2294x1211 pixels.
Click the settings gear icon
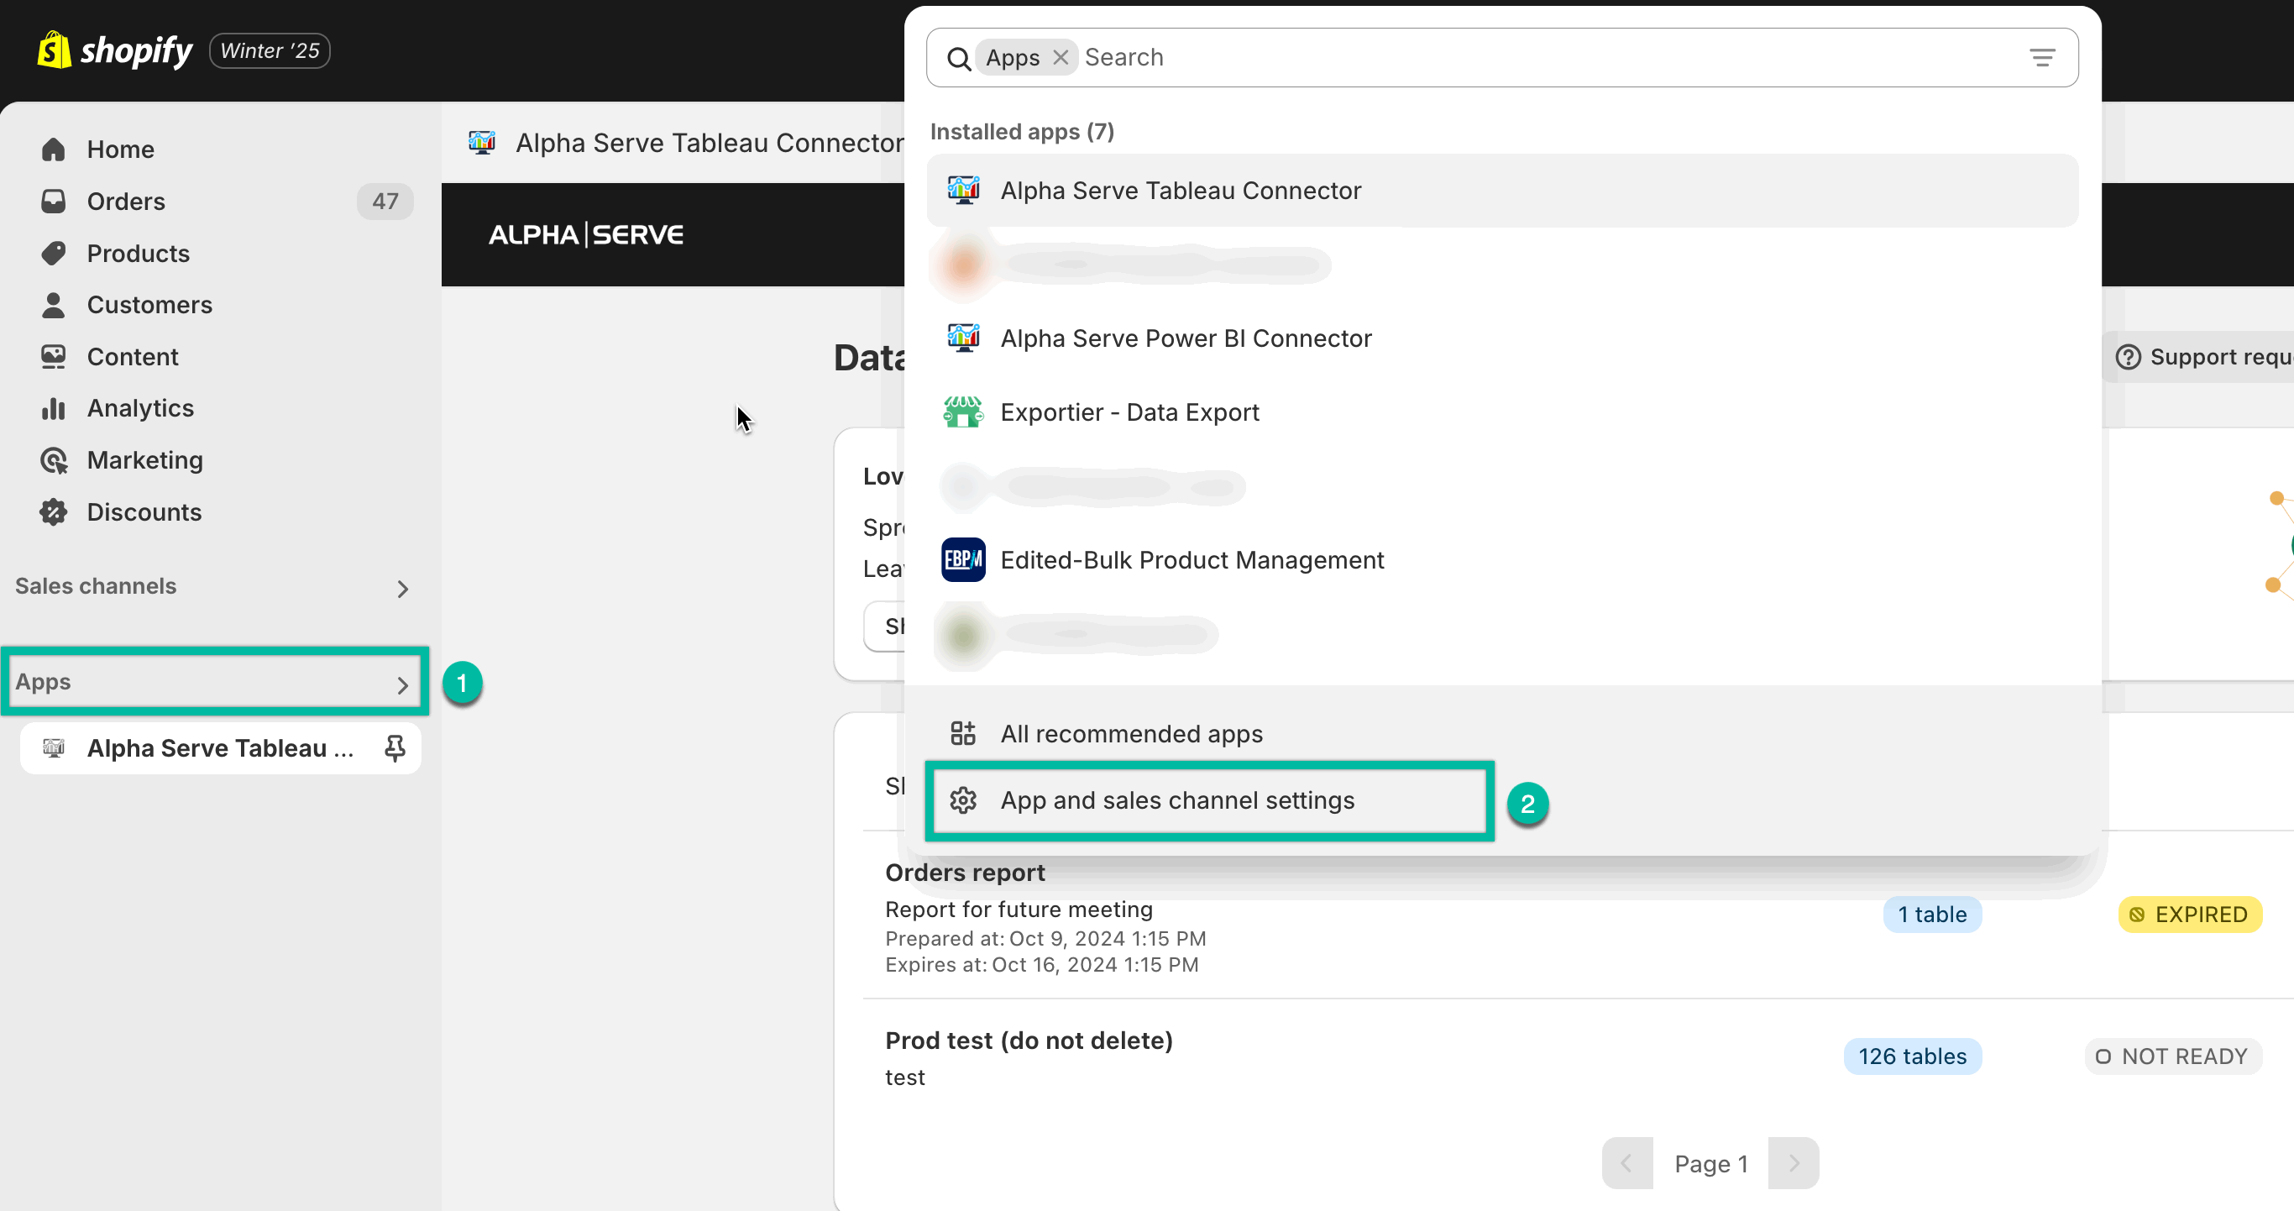pyautogui.click(x=962, y=800)
